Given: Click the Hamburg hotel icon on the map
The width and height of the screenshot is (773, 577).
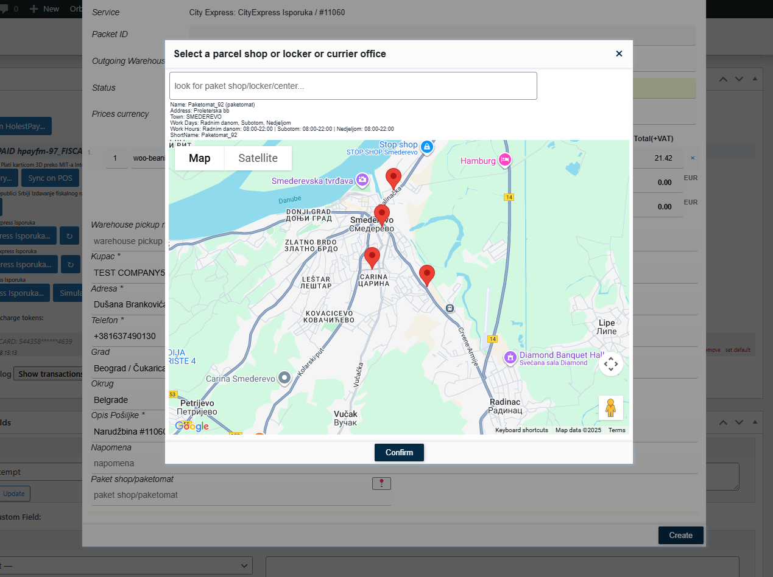Looking at the screenshot, I should pyautogui.click(x=504, y=160).
